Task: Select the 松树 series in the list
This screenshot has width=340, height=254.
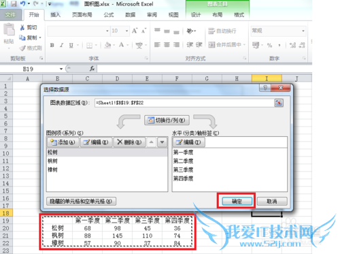Action: 107,153
